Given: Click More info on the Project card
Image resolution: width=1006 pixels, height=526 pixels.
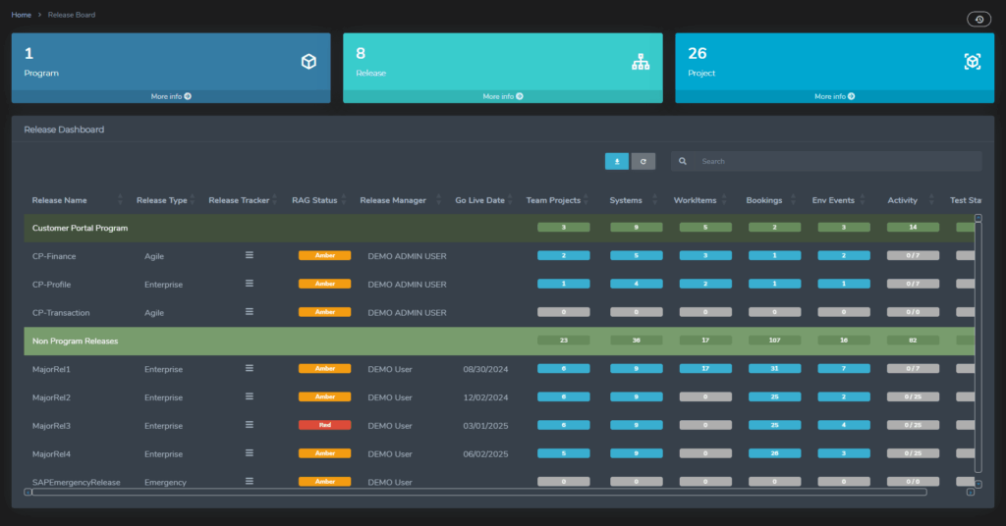Looking at the screenshot, I should click(834, 96).
